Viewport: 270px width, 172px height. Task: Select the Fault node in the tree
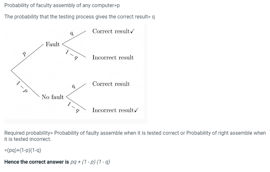[53, 44]
